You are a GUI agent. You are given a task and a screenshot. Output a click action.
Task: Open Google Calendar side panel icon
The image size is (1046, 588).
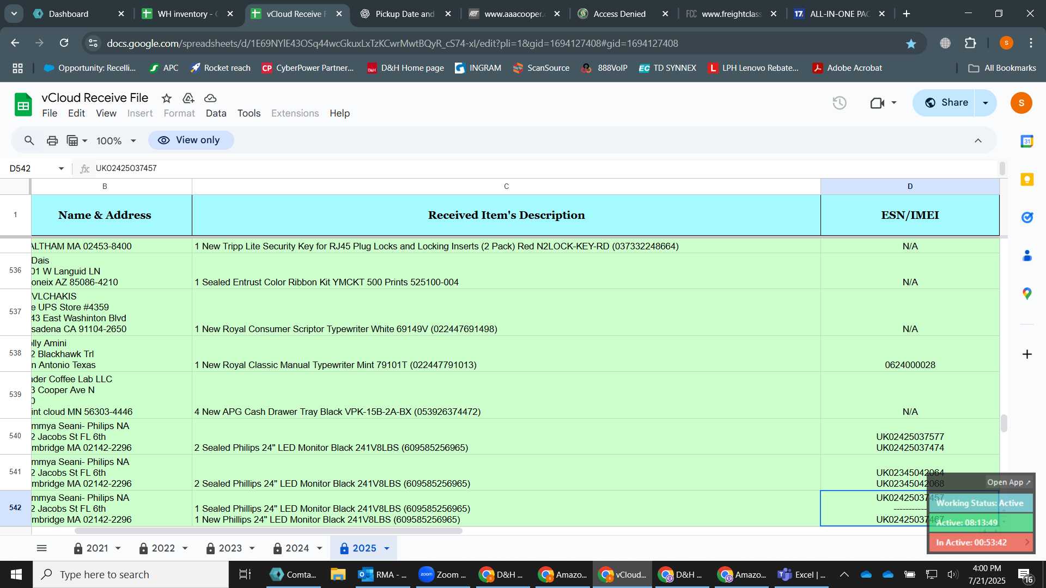(x=1027, y=142)
